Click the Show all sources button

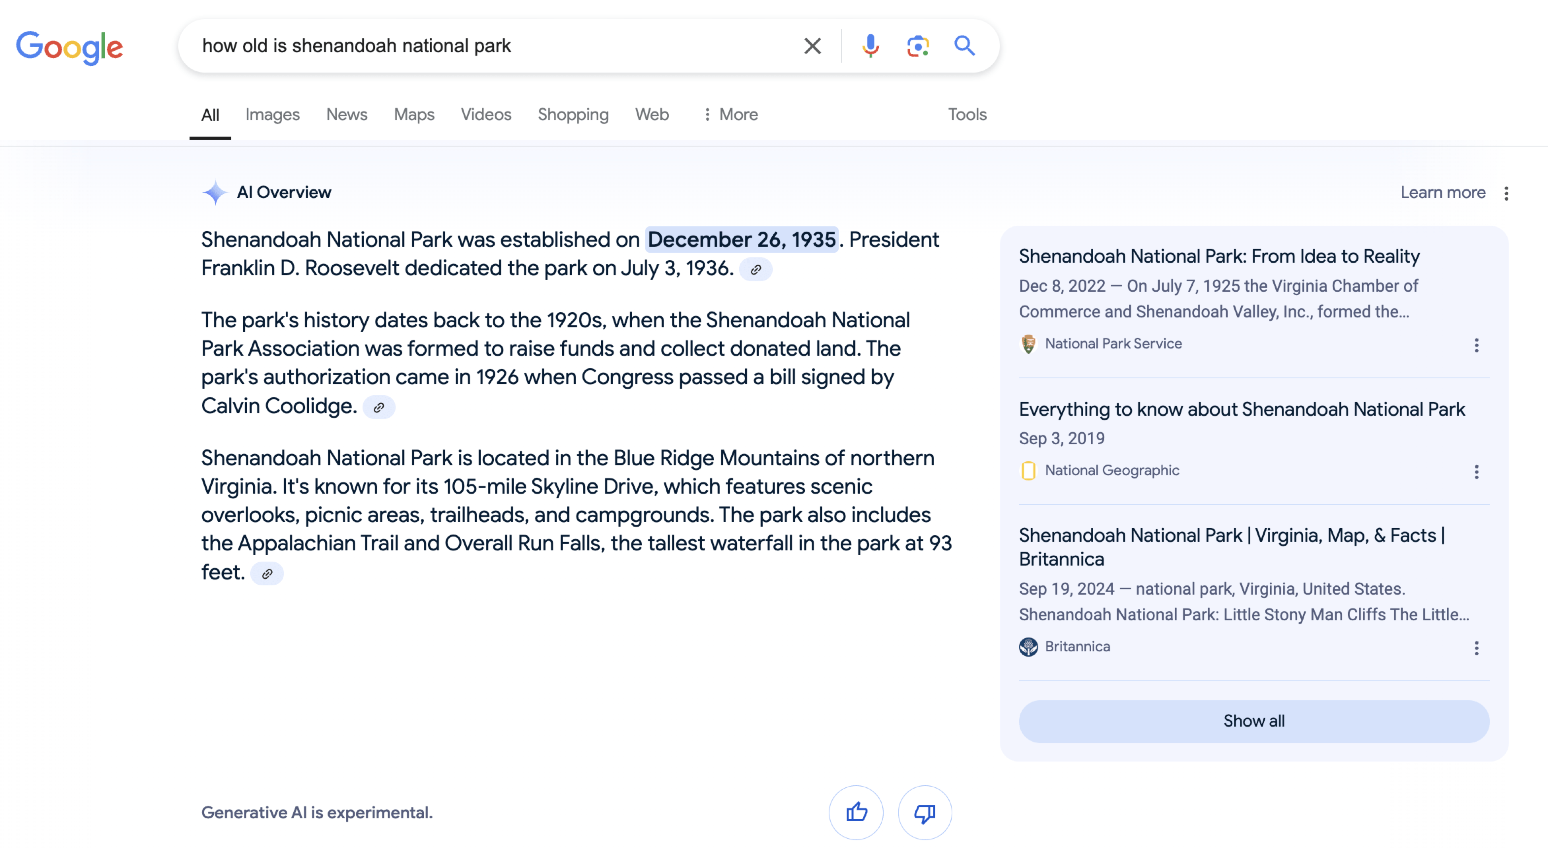pos(1253,721)
